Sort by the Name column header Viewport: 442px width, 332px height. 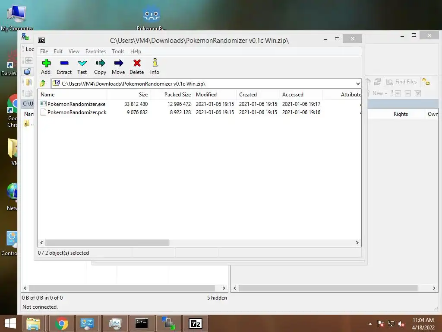tap(72, 95)
